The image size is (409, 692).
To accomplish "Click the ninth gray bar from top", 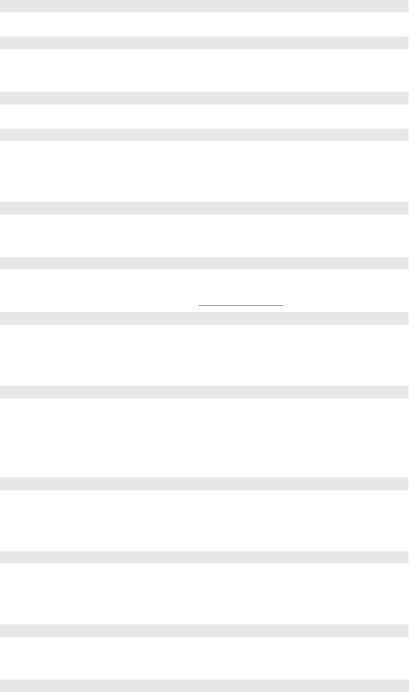I will 205,484.
